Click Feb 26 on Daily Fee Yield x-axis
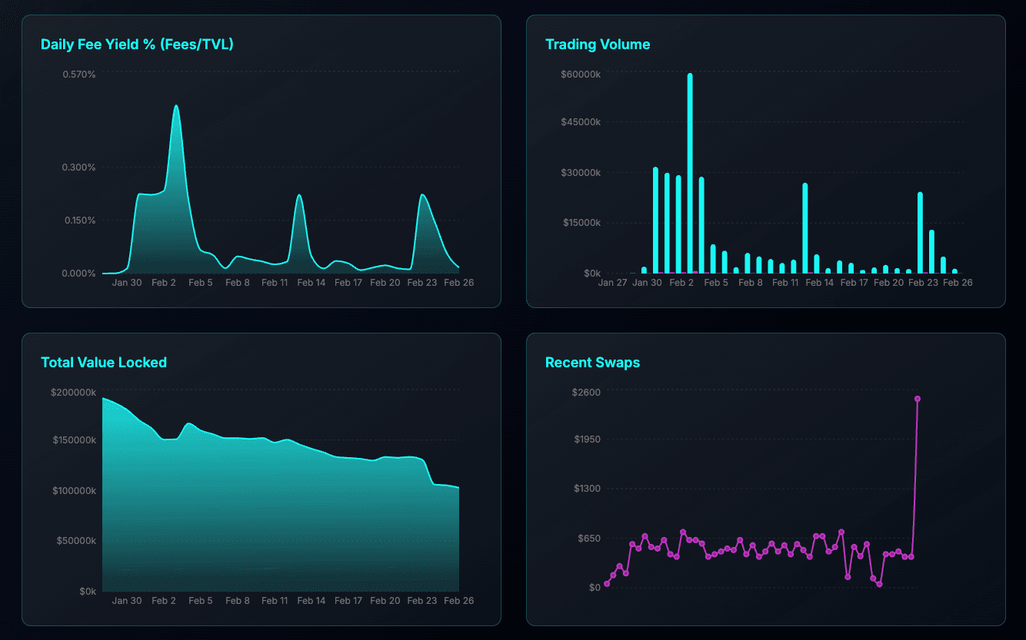The height and width of the screenshot is (640, 1026). pos(459,283)
